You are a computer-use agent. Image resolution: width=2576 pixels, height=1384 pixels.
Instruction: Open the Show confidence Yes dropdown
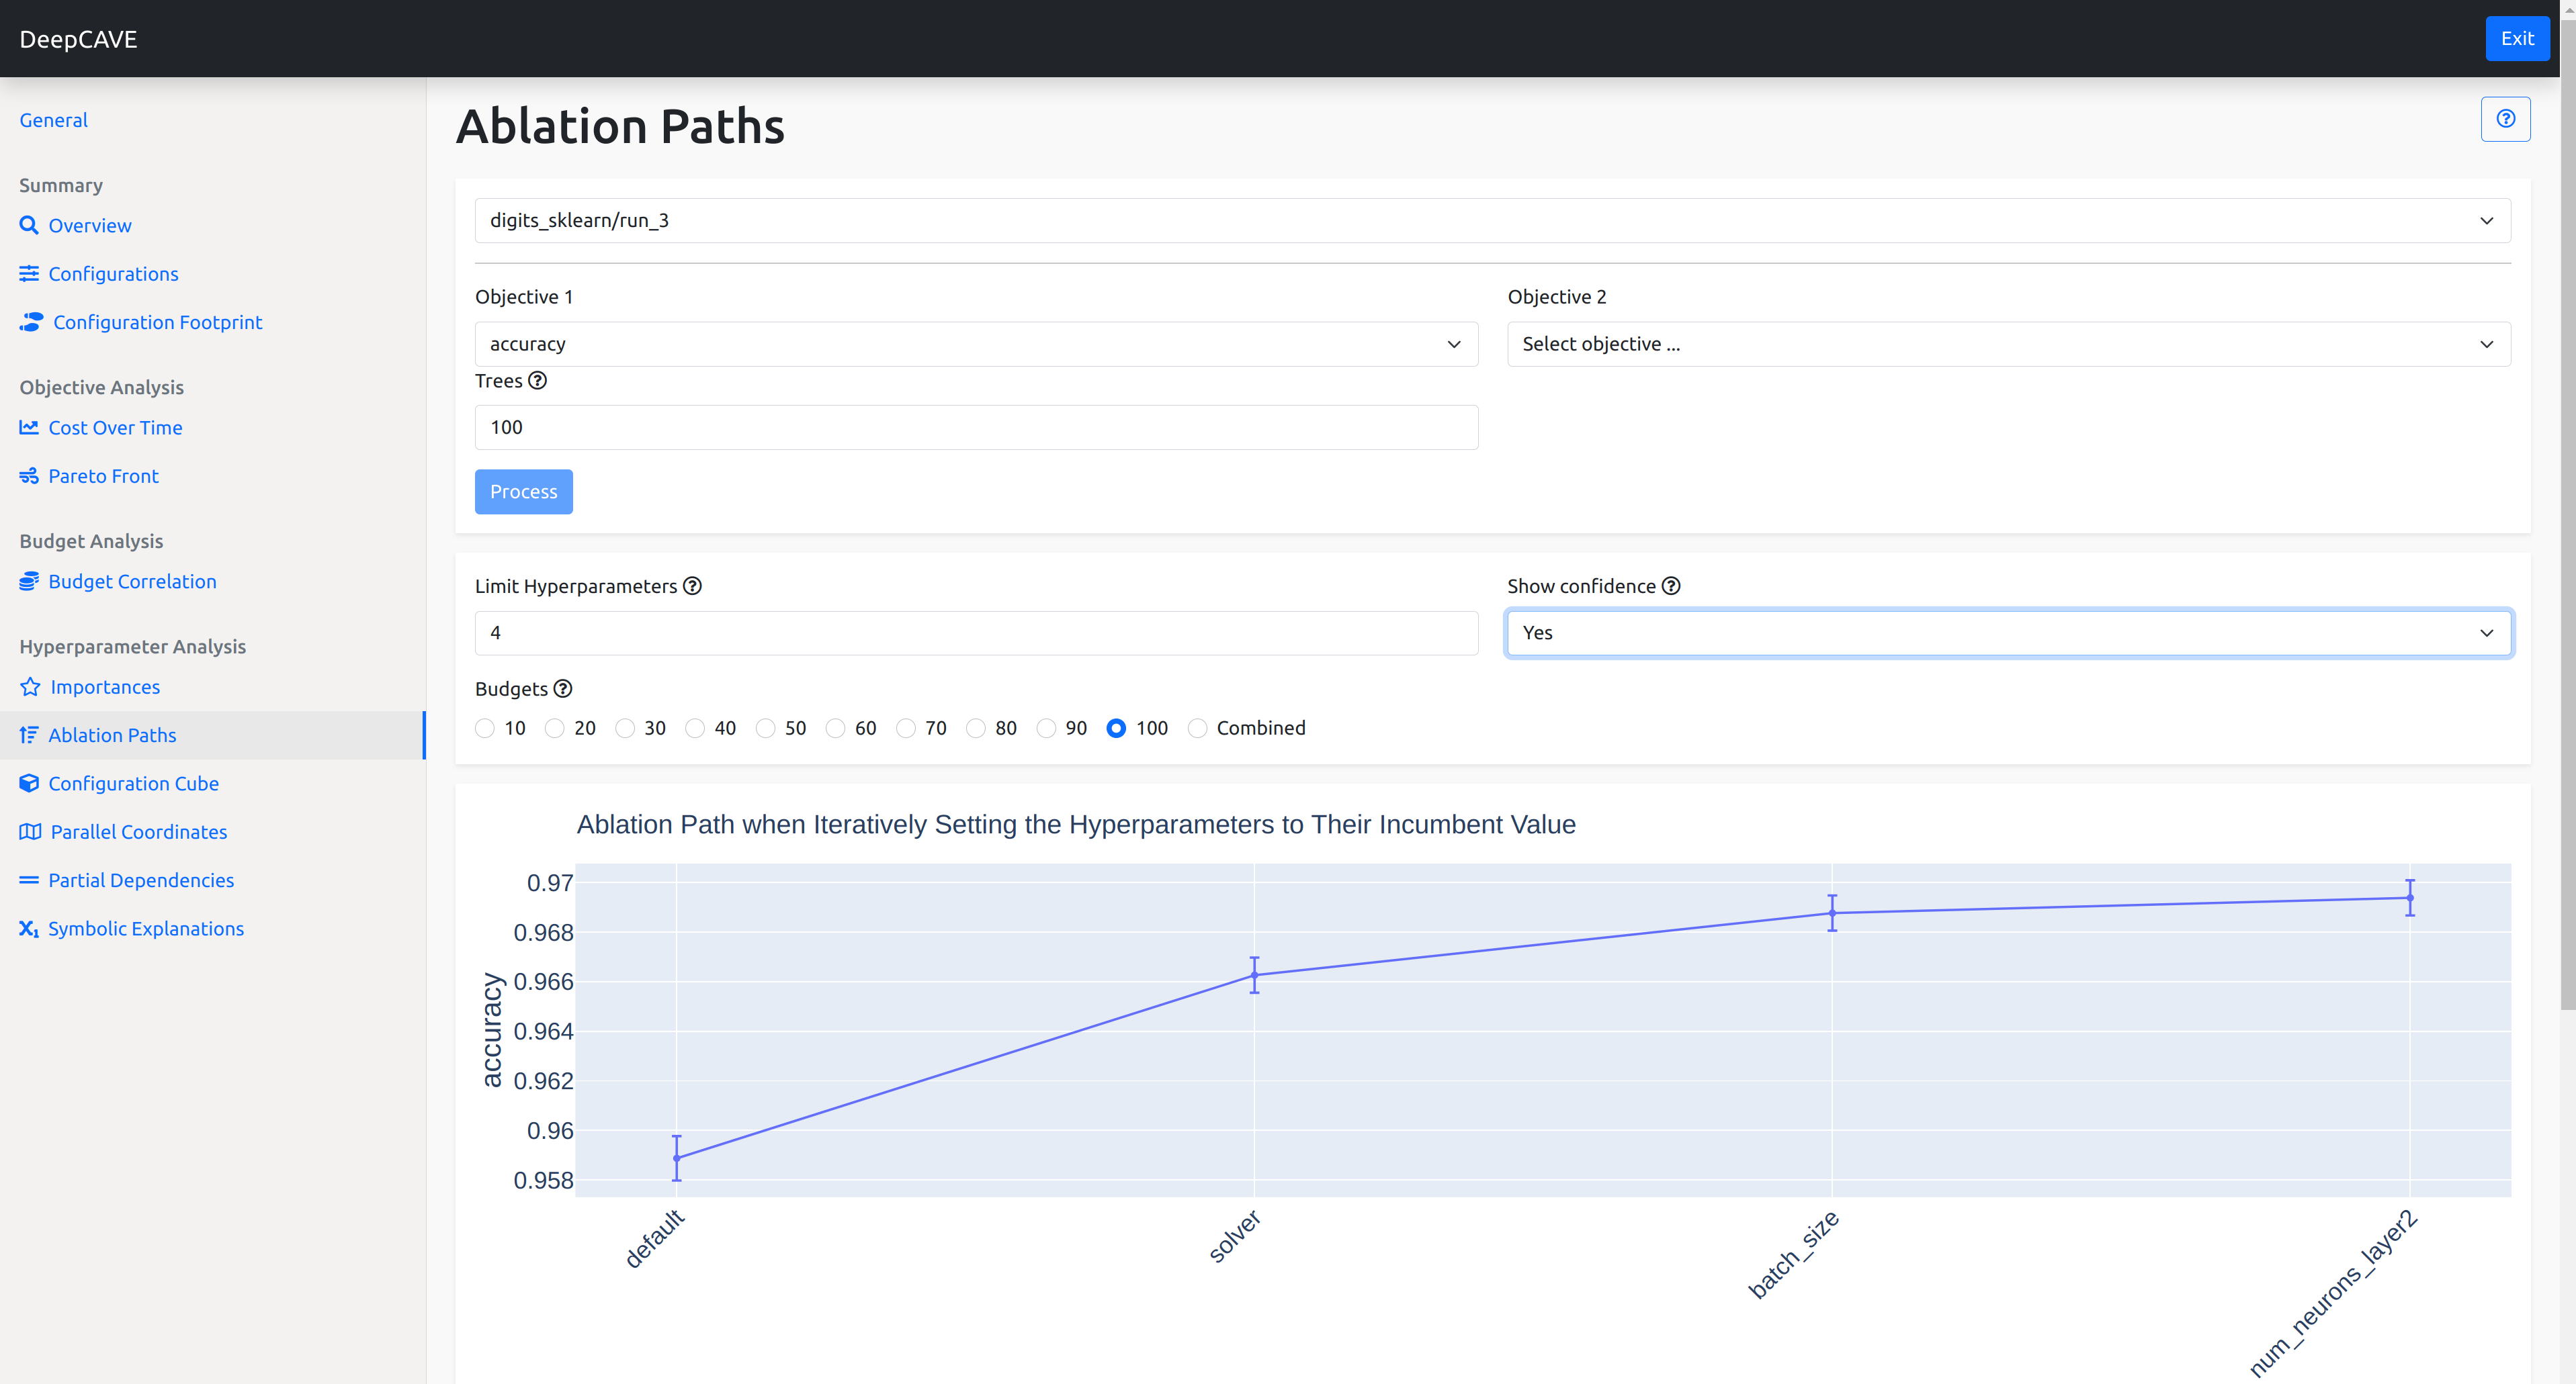point(2008,633)
